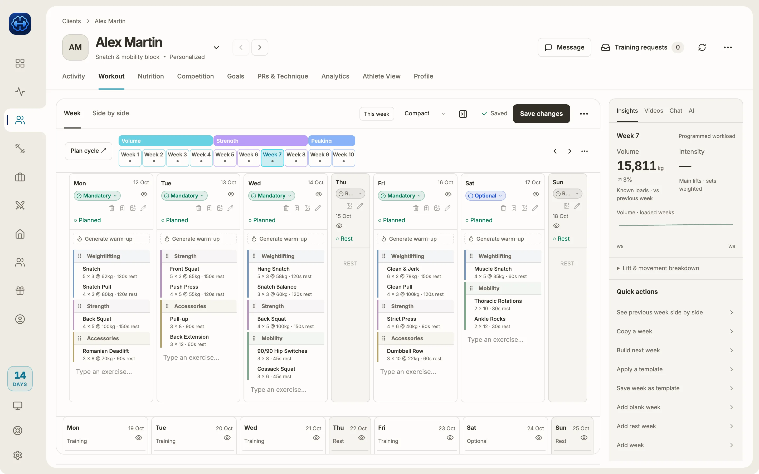This screenshot has width=759, height=474.
Task: Expand Lift & movement breakdown section
Action: 658,268
